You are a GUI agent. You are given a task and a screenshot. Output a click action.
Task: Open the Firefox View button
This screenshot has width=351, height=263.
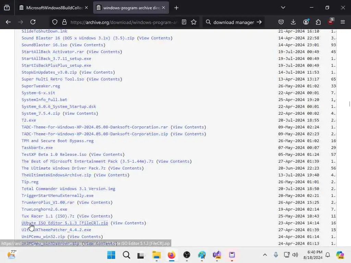[7, 8]
